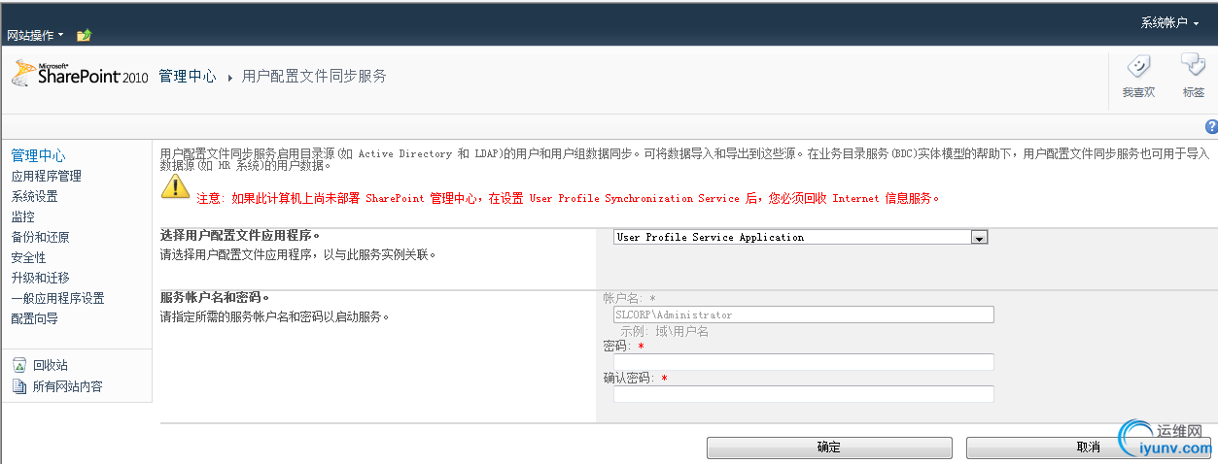Open the 所有网站内容 link
1218x464 pixels.
coord(67,386)
